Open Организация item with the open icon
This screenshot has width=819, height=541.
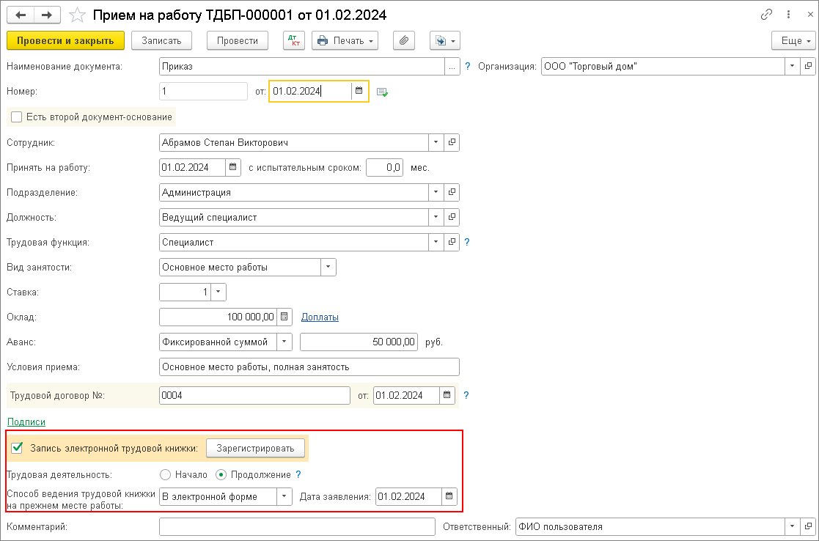pos(807,66)
